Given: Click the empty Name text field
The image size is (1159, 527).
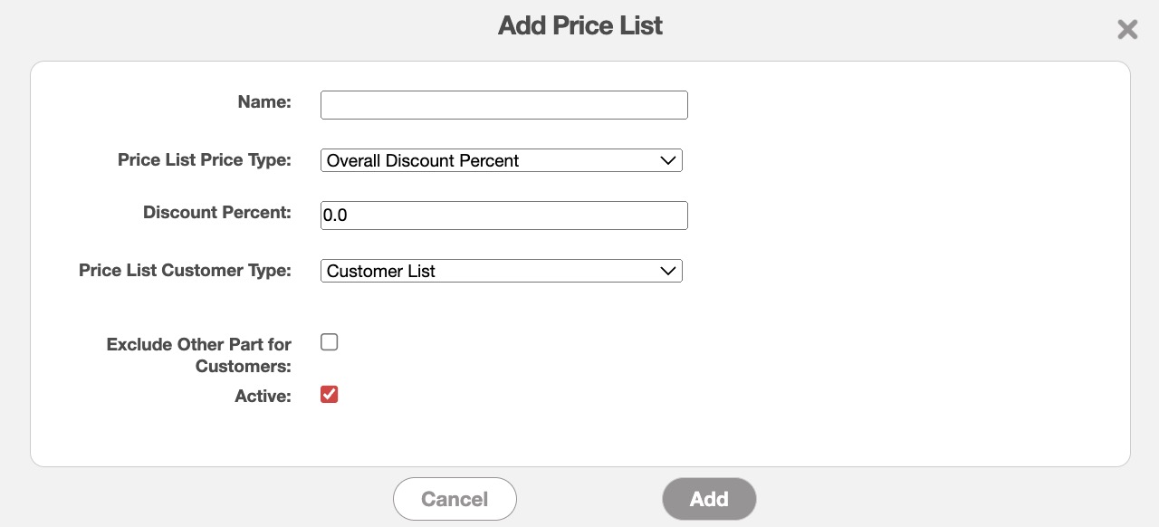Looking at the screenshot, I should 503,105.
